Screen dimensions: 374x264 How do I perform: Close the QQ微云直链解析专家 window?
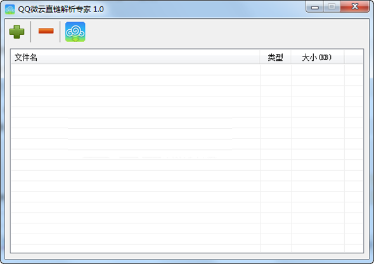355,7
